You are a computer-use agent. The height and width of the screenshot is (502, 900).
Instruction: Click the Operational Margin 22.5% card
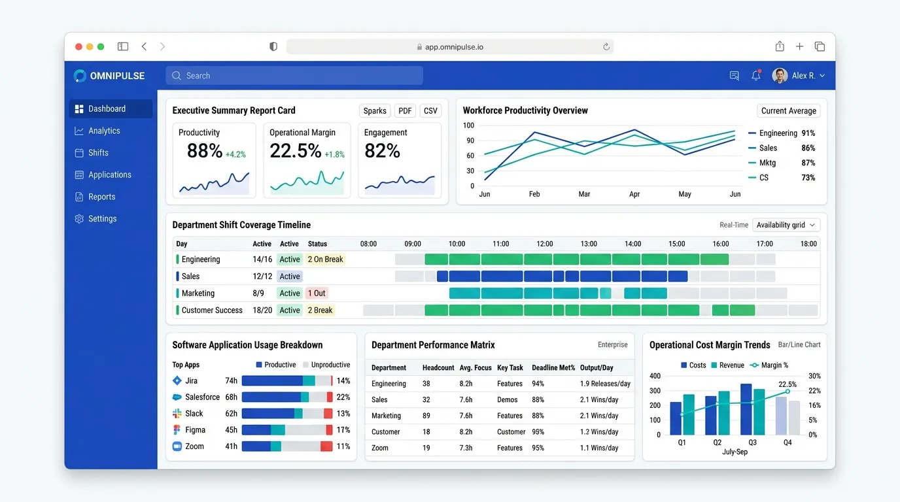(x=307, y=160)
